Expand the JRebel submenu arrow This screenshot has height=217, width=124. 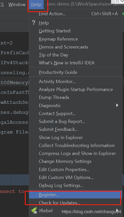tap(117, 210)
